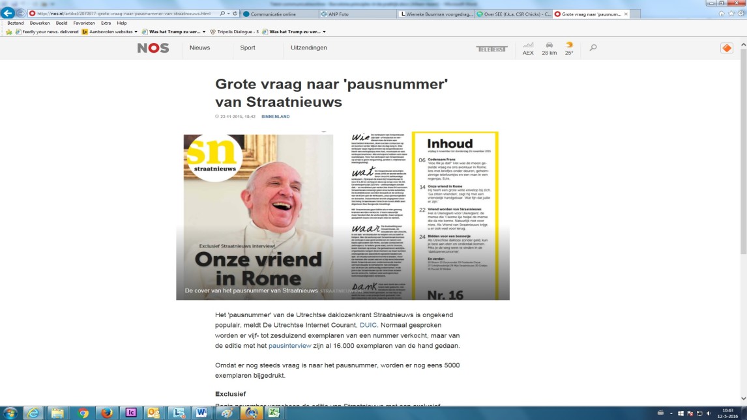This screenshot has height=420, width=747.
Task: Open the Extra menu
Action: point(106,23)
